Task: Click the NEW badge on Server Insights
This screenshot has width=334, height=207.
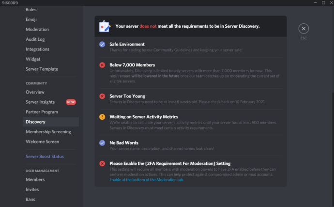Action: 71,102
